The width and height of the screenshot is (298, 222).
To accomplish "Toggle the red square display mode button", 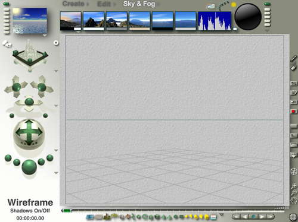I will (293, 112).
